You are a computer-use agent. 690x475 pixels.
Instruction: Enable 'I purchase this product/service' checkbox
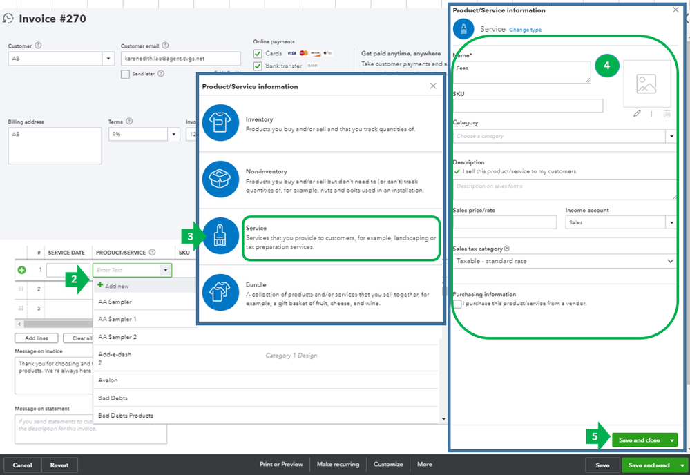click(x=458, y=304)
